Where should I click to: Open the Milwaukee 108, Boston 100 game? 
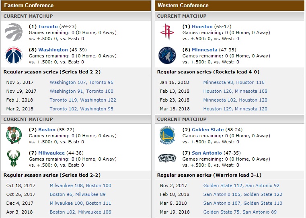click(80, 185)
